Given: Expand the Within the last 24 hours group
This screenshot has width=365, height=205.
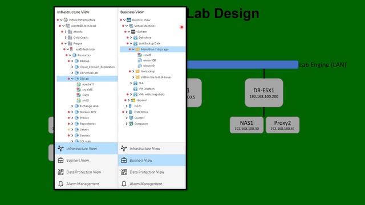Looking at the screenshot, I should (x=133, y=77).
